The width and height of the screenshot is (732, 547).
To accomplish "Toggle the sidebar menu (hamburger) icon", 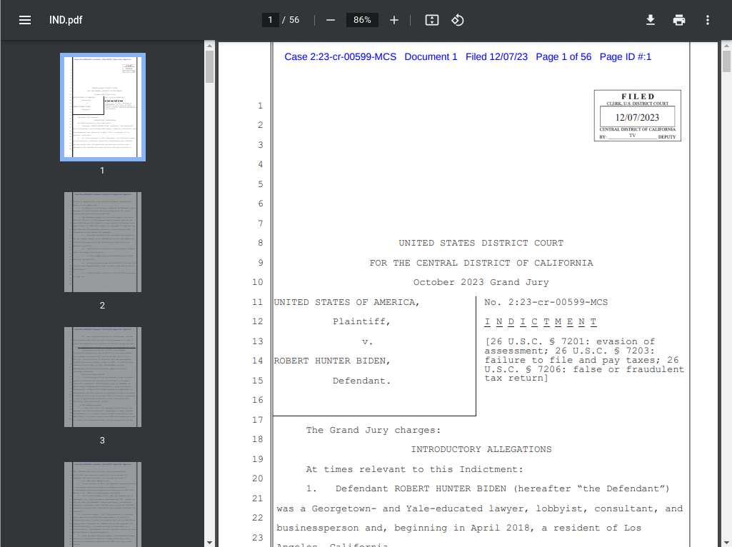I will (x=25, y=20).
